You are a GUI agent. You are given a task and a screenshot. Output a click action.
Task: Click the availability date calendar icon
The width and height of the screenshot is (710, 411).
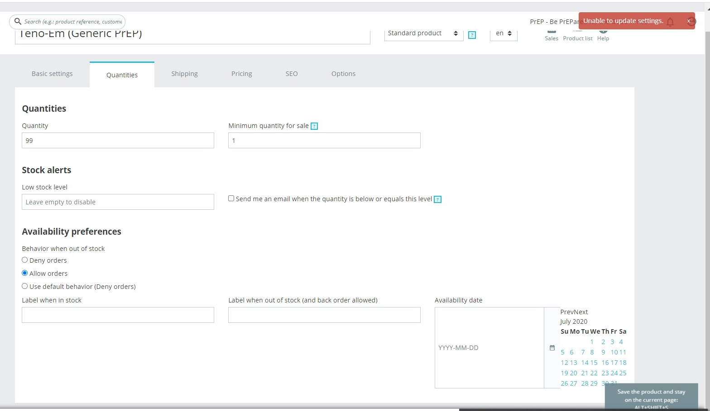(552, 348)
